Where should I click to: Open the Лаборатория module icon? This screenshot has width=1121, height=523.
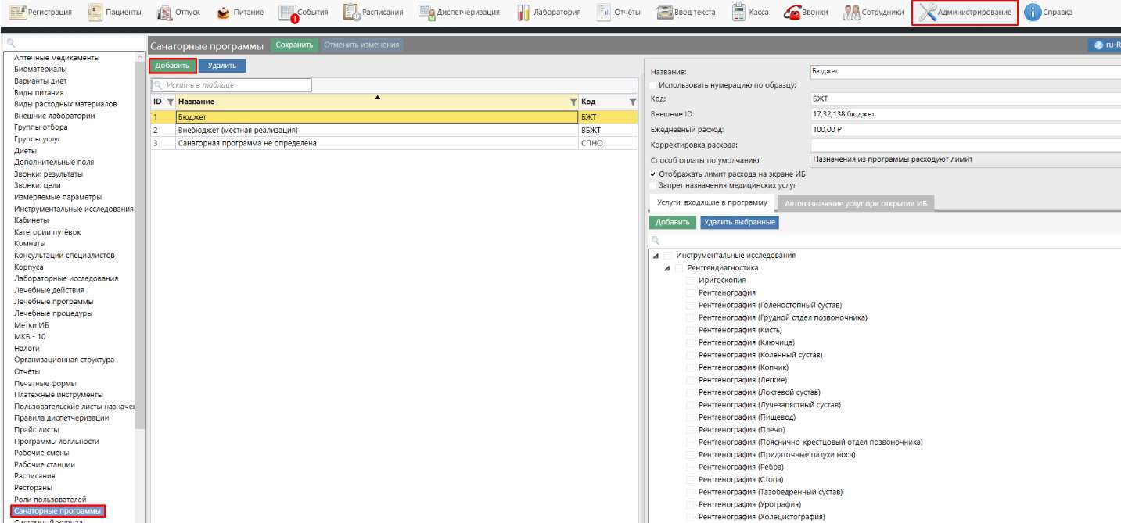[524, 12]
